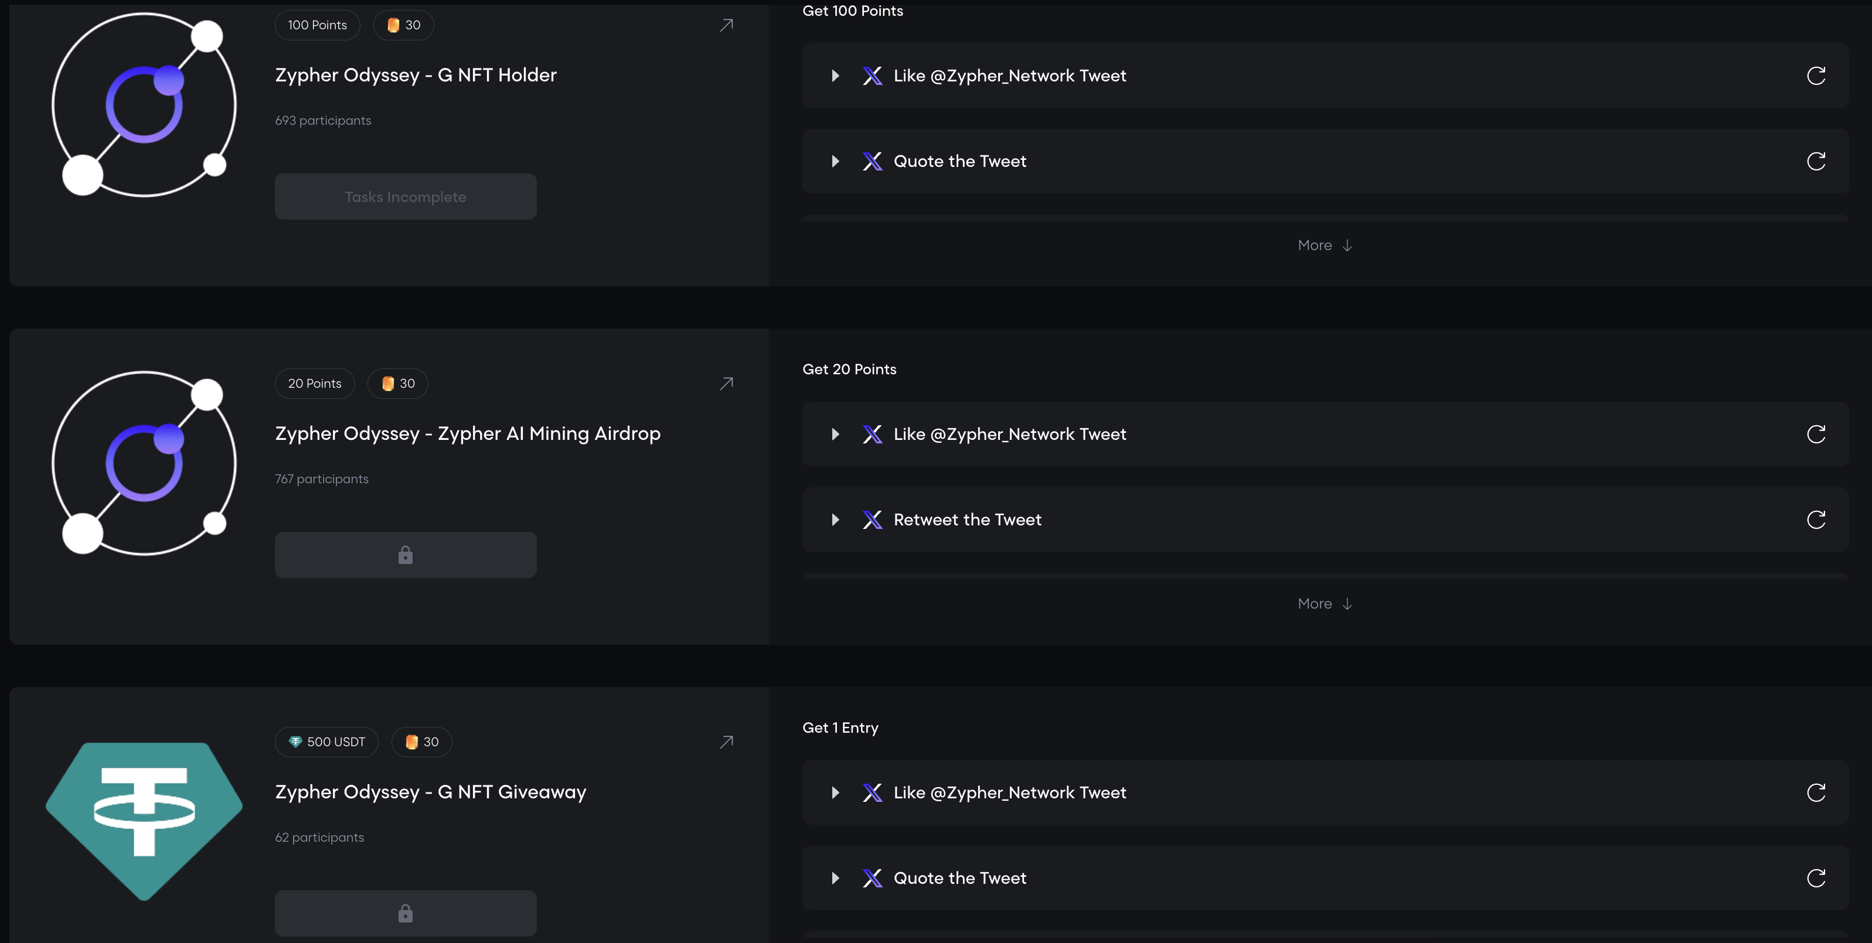Click the lock icon under AI Mining Airdrop
This screenshot has width=1872, height=943.
pyautogui.click(x=406, y=555)
